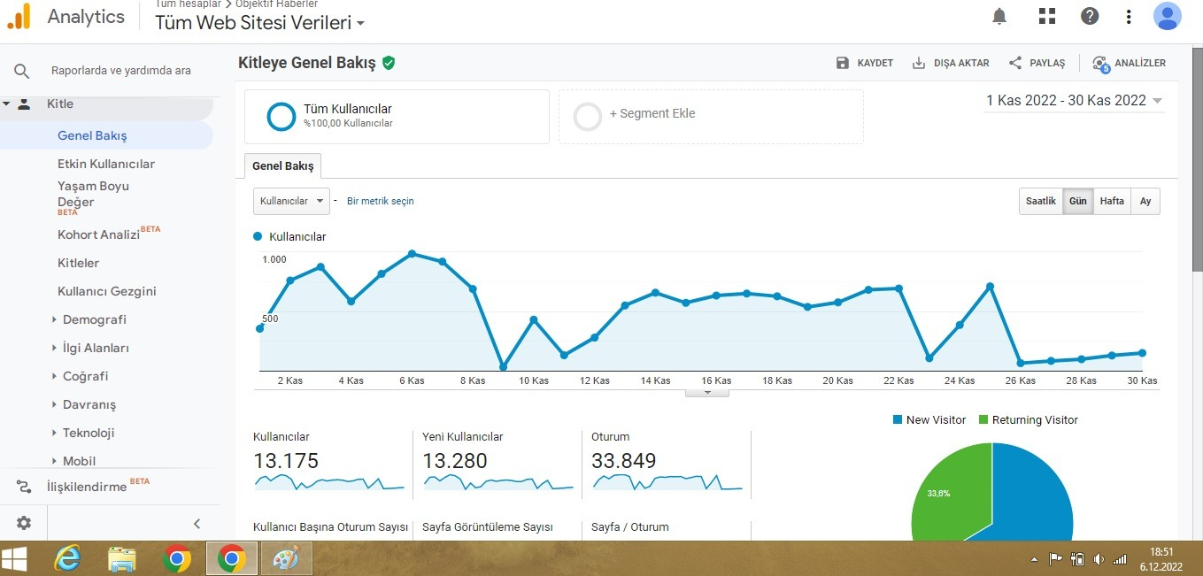
Task: Open the notifications bell icon
Action: coord(999,16)
